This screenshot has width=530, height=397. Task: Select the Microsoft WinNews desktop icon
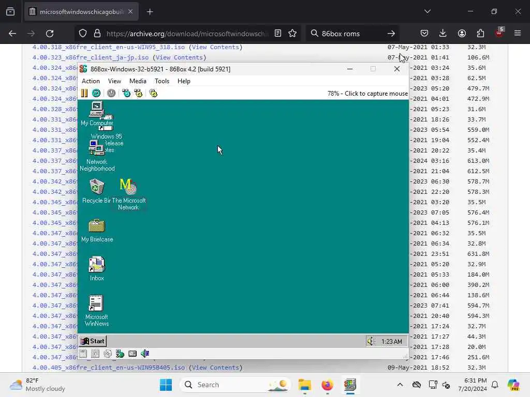(x=97, y=311)
